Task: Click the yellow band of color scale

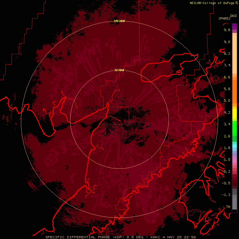Action: [234, 114]
